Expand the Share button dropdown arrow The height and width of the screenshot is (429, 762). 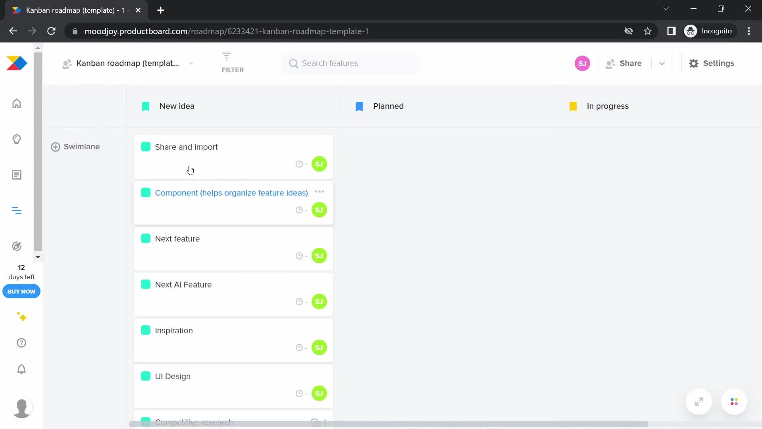[662, 63]
